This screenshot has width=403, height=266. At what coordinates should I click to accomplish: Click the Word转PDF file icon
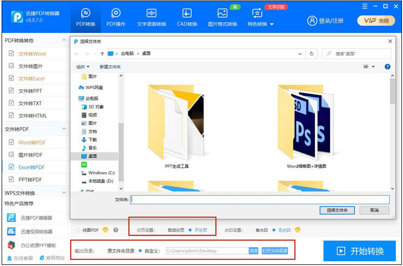click(11, 142)
